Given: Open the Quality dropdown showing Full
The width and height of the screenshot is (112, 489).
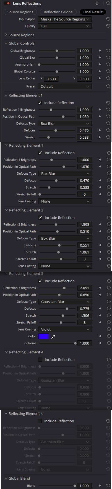Looking at the screenshot, I should point(65,26).
